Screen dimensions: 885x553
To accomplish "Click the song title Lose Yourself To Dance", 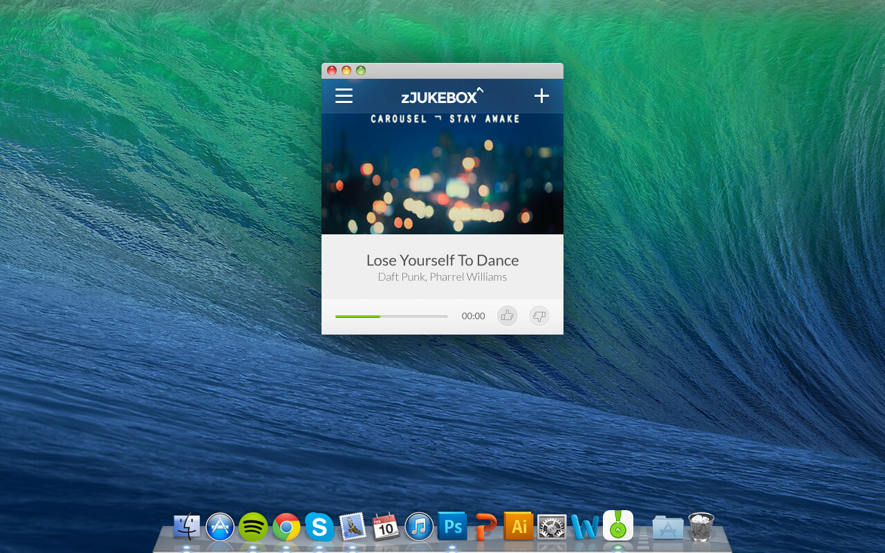I will click(x=442, y=260).
